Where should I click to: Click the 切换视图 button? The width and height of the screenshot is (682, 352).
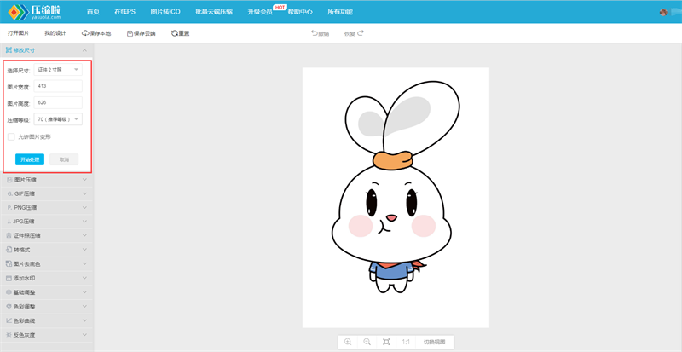click(x=436, y=342)
